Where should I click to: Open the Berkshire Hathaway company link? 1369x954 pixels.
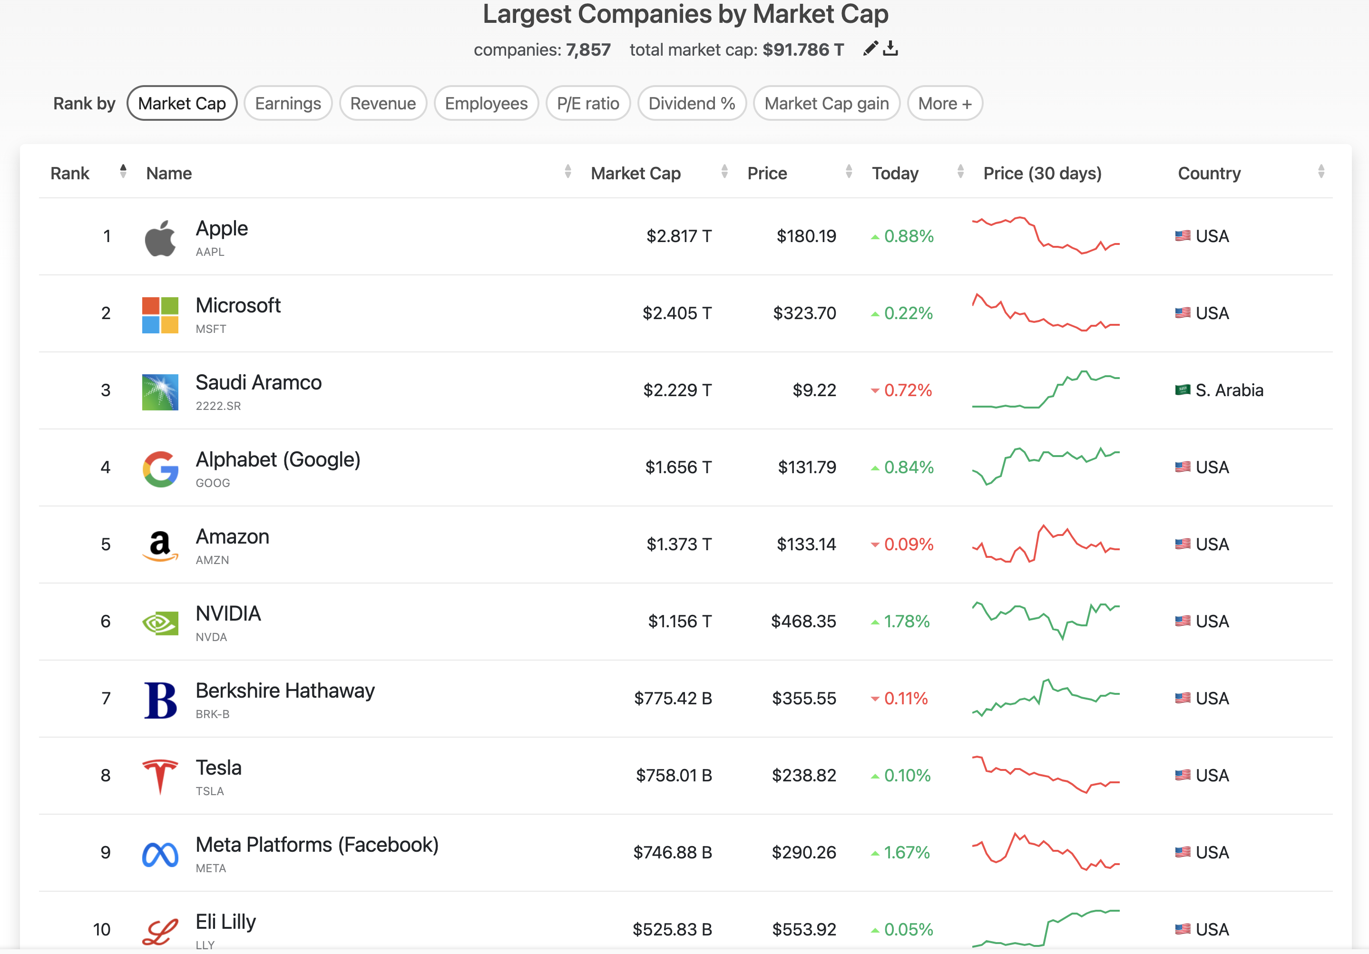tap(285, 691)
